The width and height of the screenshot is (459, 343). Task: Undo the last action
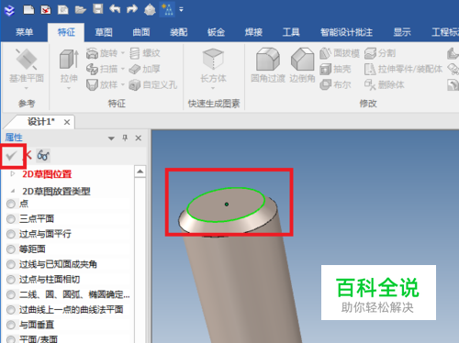115,9
